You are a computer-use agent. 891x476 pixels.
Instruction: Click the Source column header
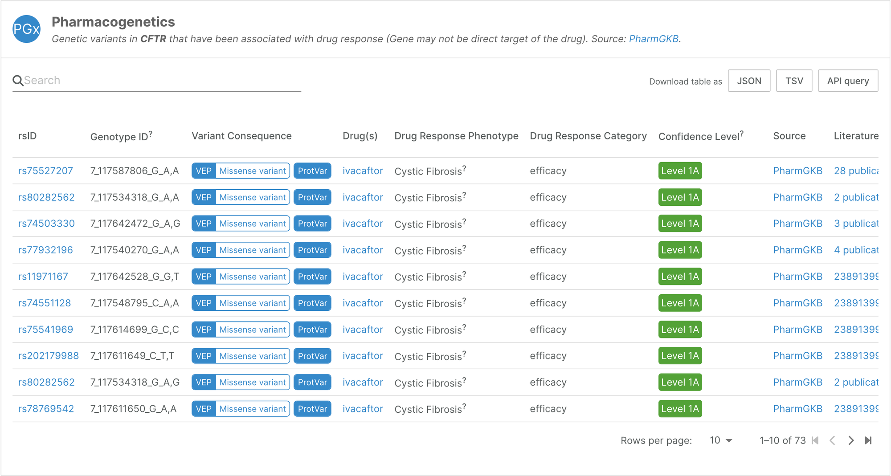pyautogui.click(x=789, y=136)
